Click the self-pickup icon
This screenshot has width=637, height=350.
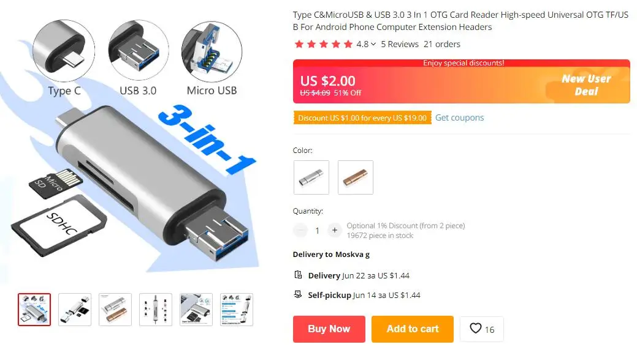[298, 294]
